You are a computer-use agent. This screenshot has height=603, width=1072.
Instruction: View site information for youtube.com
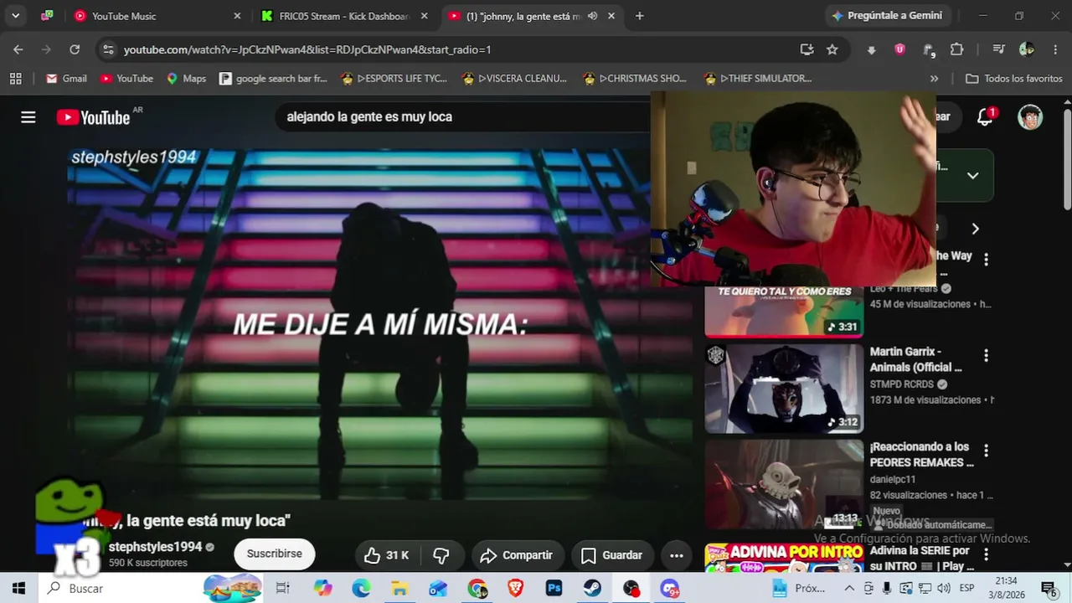[108, 49]
